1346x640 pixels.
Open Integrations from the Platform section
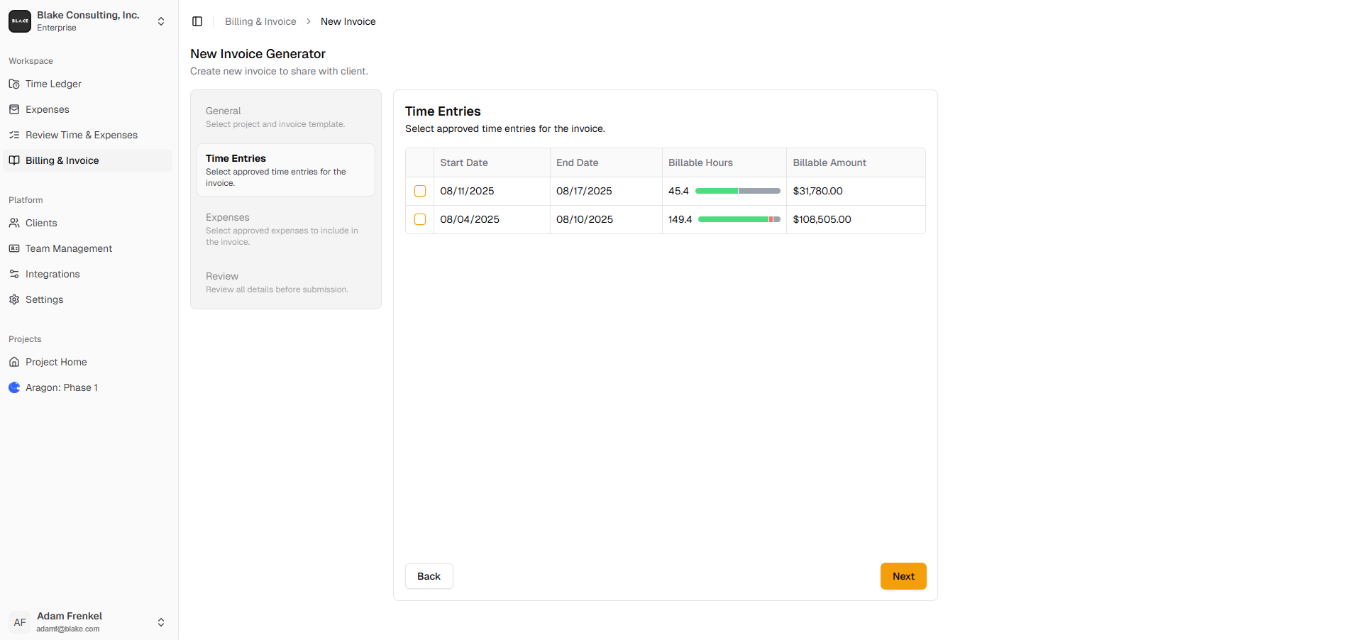tap(88, 274)
